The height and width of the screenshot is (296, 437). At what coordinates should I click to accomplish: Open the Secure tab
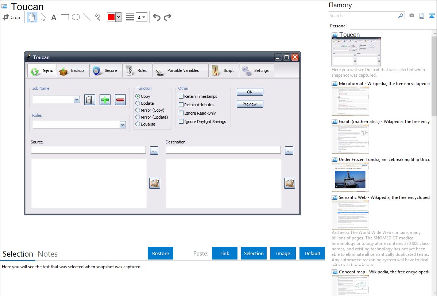click(x=106, y=70)
